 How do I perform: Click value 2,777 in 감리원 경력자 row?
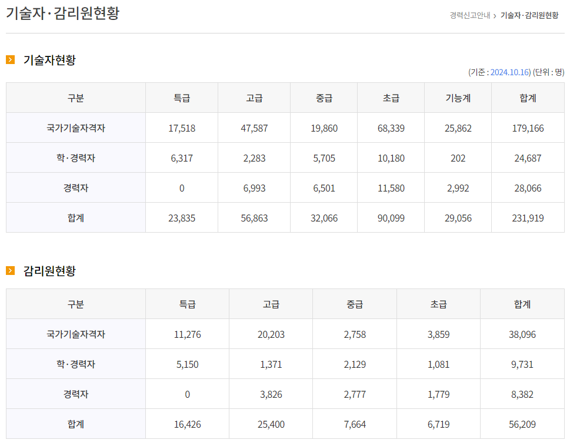pos(355,394)
